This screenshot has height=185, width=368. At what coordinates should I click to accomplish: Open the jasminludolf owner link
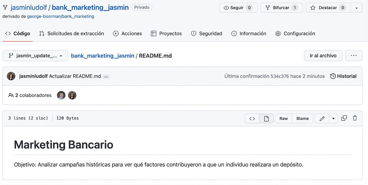tap(29, 7)
